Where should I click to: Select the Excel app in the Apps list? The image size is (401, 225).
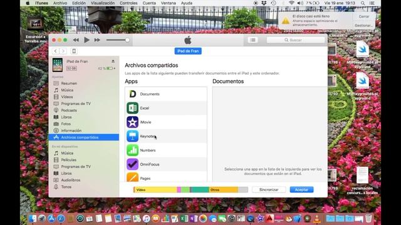166,108
